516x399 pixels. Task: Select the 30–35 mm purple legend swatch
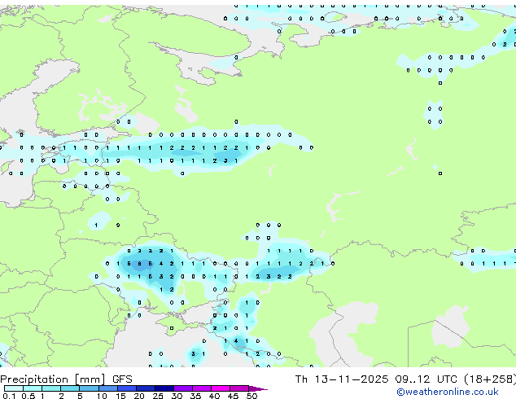tap(183, 388)
